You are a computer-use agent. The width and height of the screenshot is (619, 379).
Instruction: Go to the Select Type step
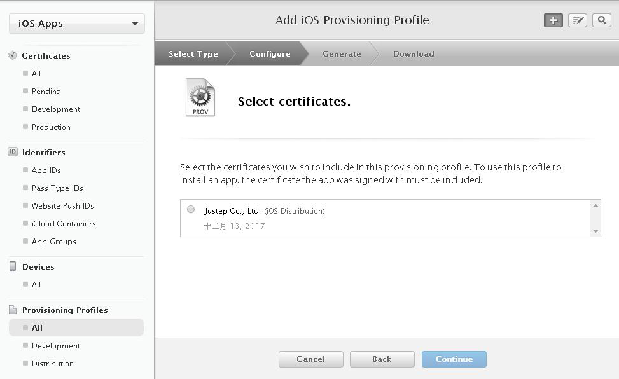[193, 53]
